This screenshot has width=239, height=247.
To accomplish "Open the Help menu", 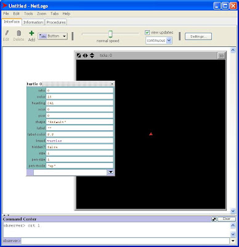I will (67, 14).
